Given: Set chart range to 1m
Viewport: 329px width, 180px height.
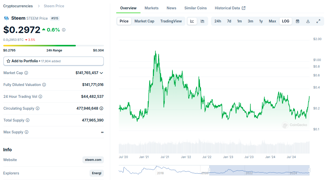Looking at the screenshot, I should (240, 21).
